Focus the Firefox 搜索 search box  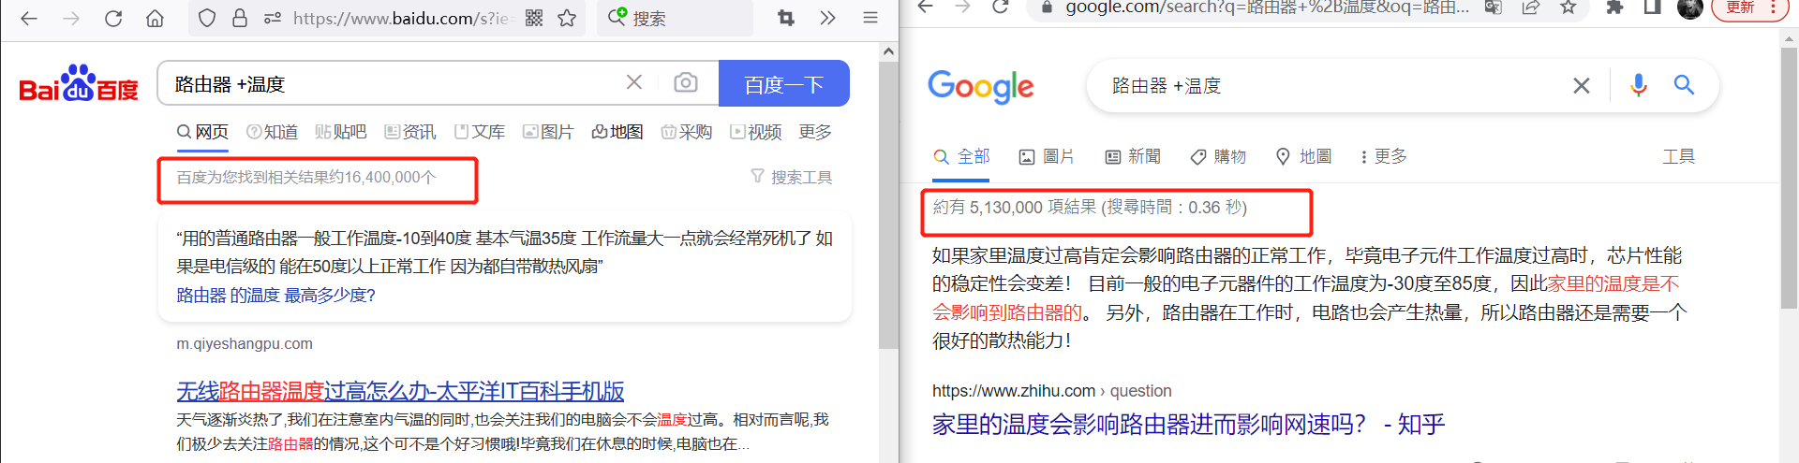pyautogui.click(x=675, y=18)
